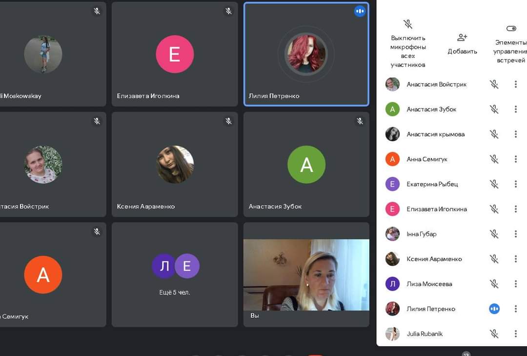Select Інна Губар in participant list
This screenshot has width=527, height=356.
point(422,234)
